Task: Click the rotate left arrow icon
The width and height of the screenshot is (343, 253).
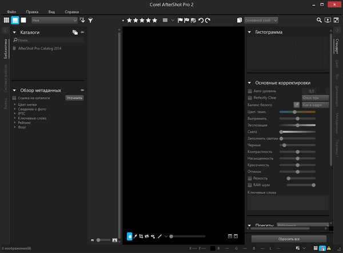Action: (x=201, y=21)
